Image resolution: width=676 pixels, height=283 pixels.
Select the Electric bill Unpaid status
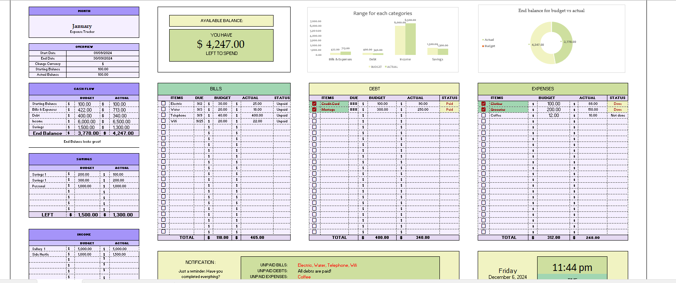282,104
